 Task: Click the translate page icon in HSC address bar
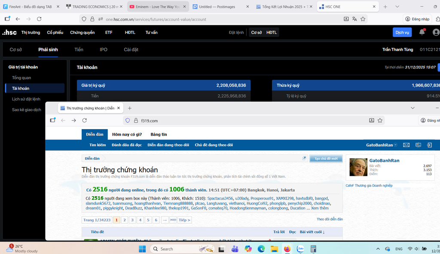[354, 19]
